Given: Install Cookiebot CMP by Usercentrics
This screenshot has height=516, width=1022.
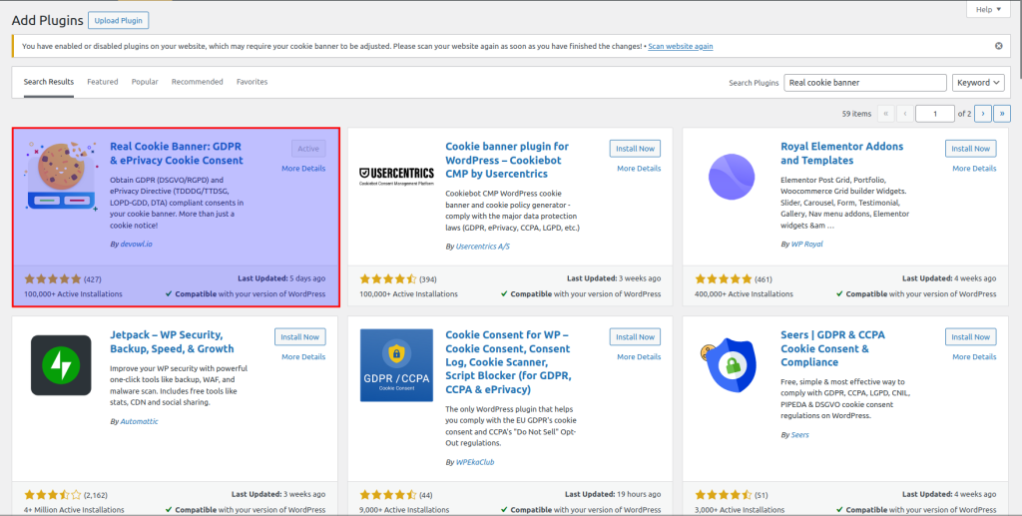Looking at the screenshot, I should tap(635, 149).
